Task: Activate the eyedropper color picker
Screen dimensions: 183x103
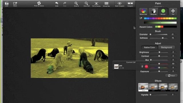Action: pyautogui.click(x=141, y=18)
